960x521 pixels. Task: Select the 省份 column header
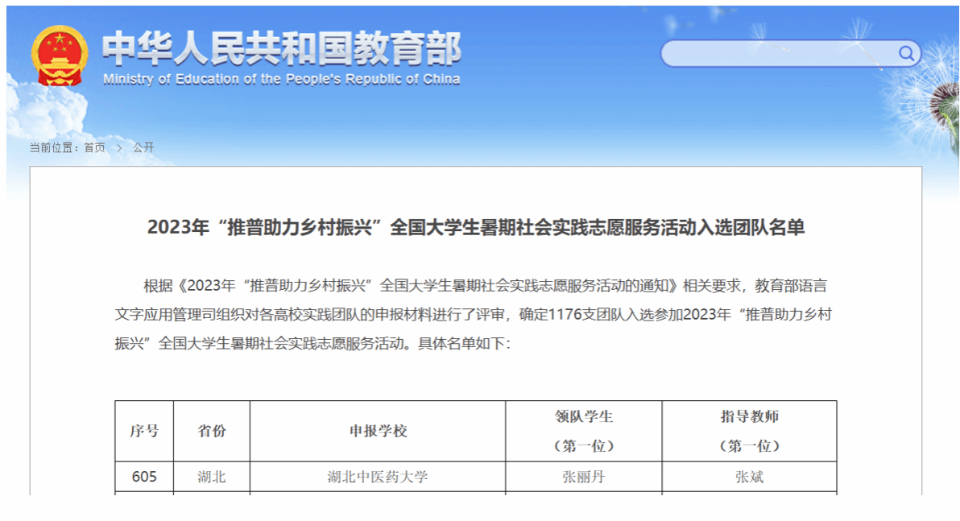pos(212,431)
